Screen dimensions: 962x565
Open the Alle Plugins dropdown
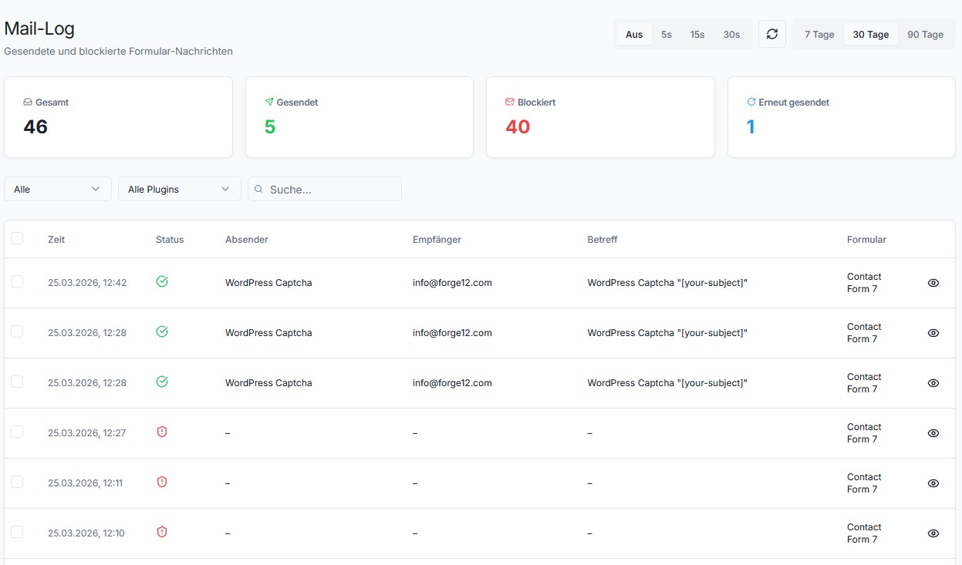point(179,188)
